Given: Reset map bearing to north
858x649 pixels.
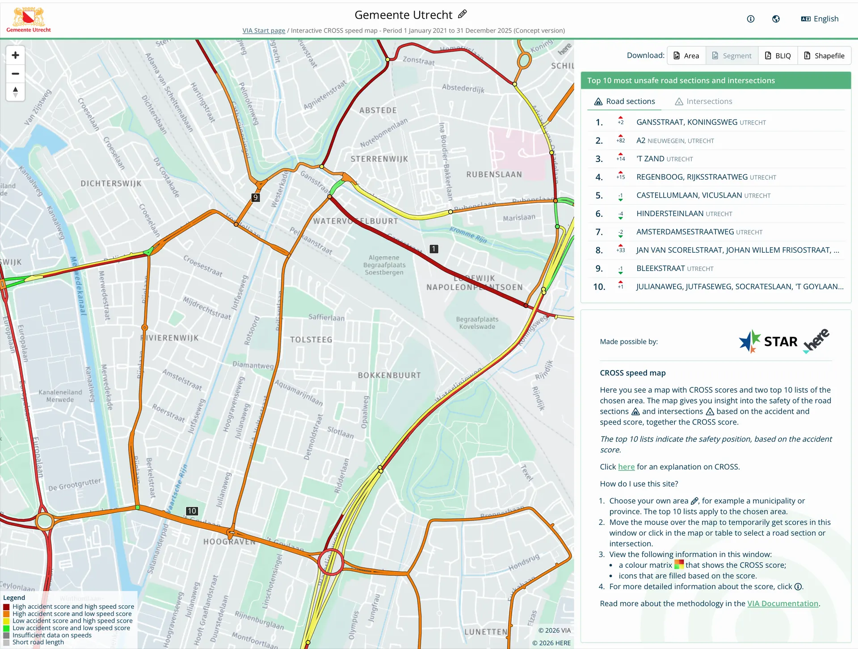Looking at the screenshot, I should [15, 92].
